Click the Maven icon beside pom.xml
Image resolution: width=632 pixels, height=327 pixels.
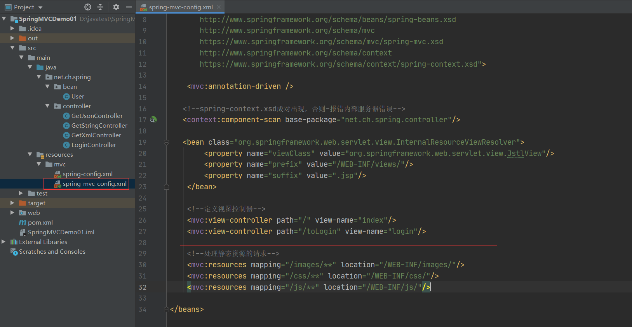[23, 223]
